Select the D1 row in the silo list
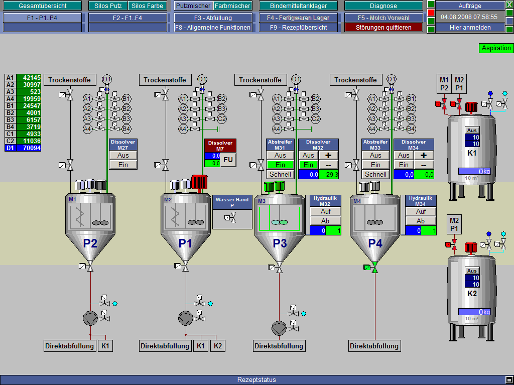Viewport: 514px width, 385px height. 23,148
